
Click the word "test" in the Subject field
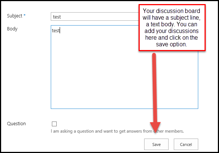(57, 17)
